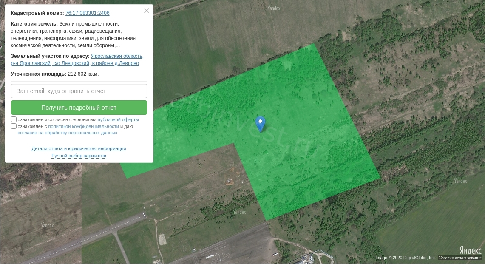The height and width of the screenshot is (264, 485).
Task: Open Ручной выбор вариантов options
Action: coord(79,156)
